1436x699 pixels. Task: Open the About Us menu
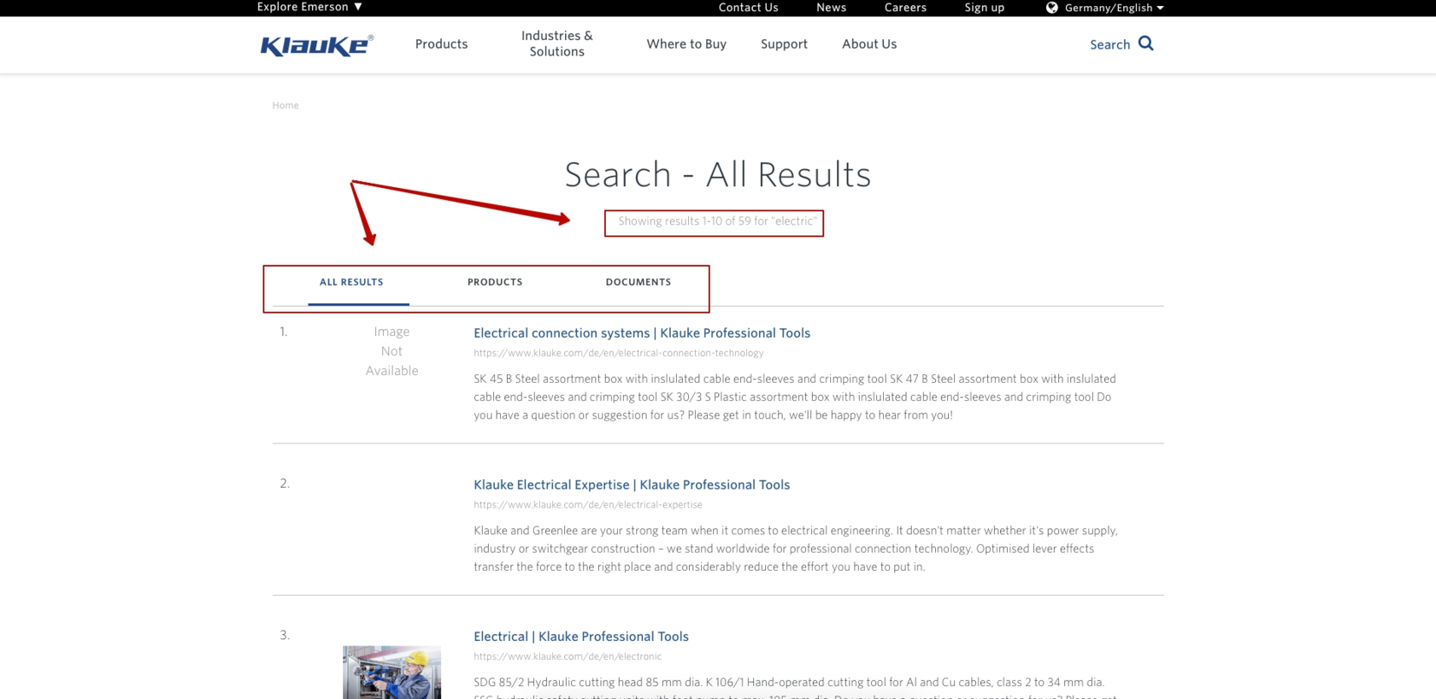click(x=869, y=44)
